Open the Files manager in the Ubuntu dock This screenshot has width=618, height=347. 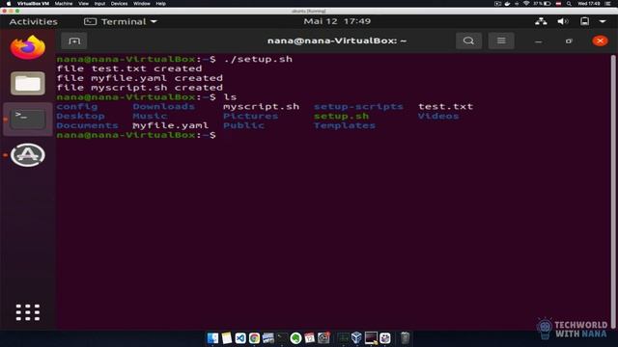(x=28, y=84)
